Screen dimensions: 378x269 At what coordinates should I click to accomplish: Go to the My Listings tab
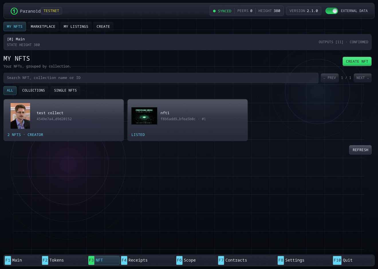76,27
